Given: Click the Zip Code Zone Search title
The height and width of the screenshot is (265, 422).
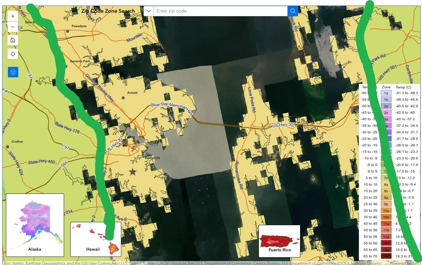Looking at the screenshot, I should pyautogui.click(x=108, y=11).
